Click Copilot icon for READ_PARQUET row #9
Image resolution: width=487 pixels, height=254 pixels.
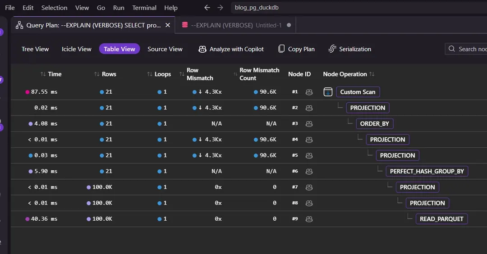309,219
